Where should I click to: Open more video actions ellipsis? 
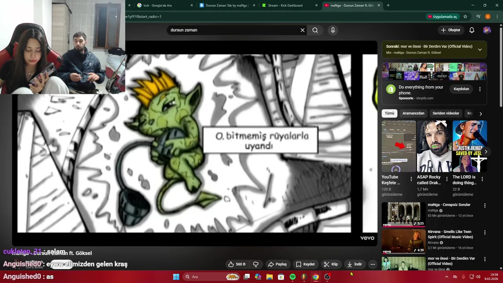coord(373,264)
